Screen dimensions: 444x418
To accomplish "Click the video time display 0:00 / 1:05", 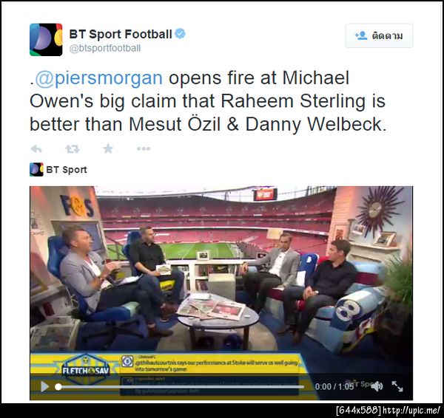I will coord(334,386).
